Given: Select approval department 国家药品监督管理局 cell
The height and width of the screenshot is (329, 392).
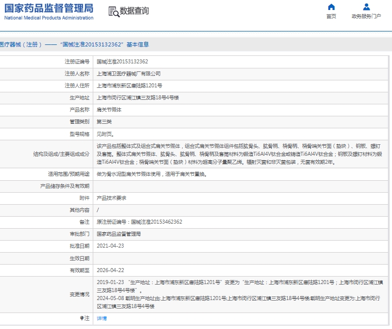Looking at the screenshot, I should (x=119, y=234).
